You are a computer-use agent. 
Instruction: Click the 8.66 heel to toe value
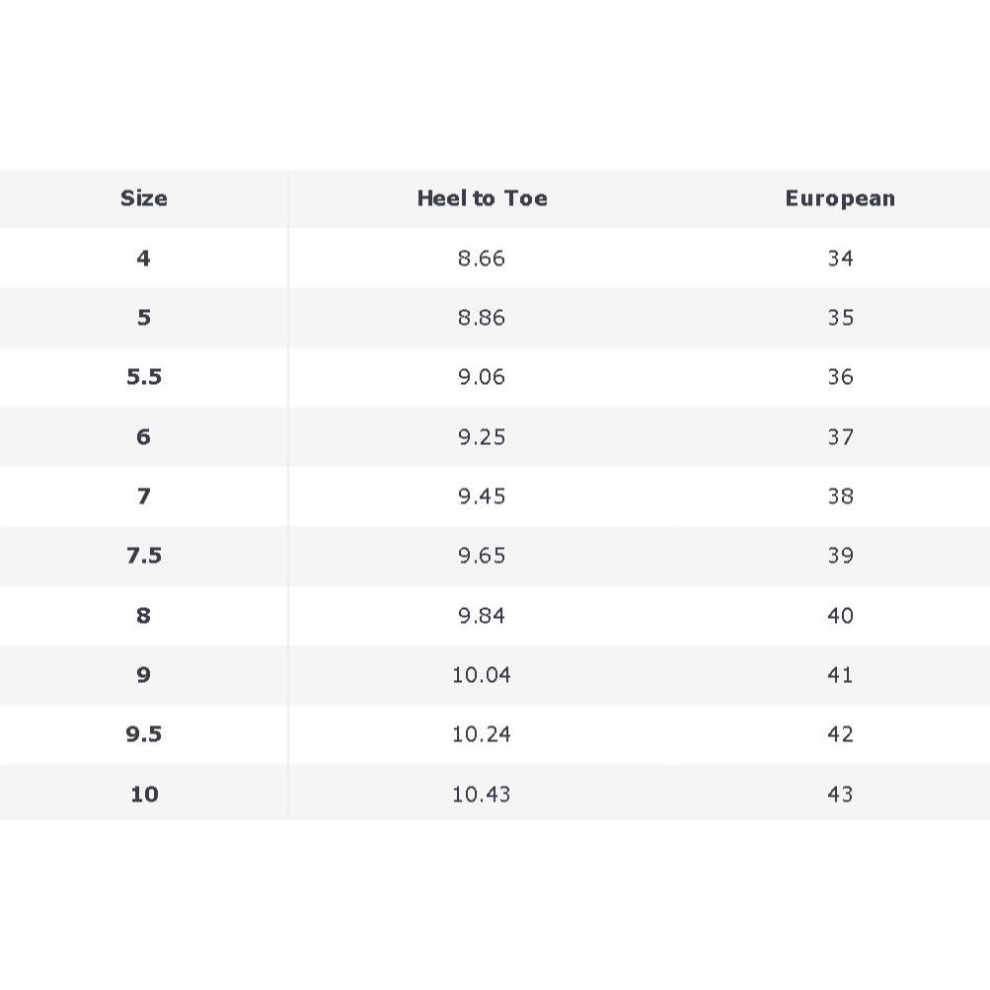click(482, 259)
